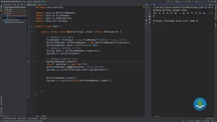Open the Messages tool window
217x122 pixels.
click(33, 119)
